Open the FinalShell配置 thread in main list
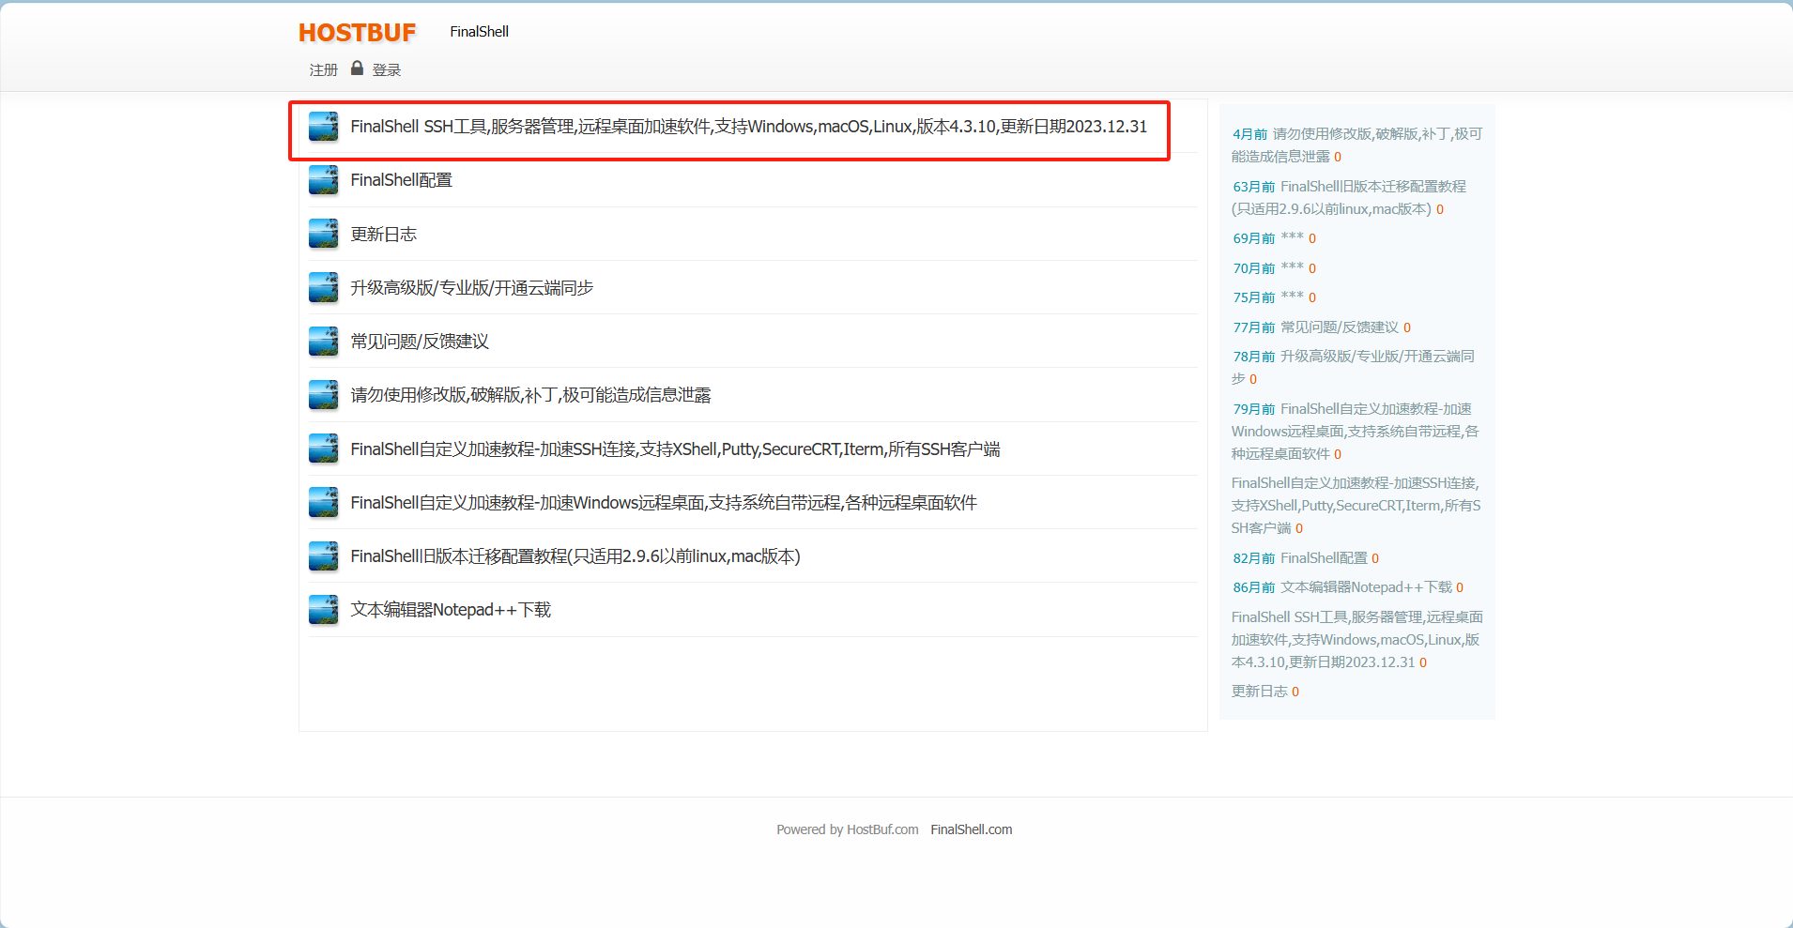Image resolution: width=1793 pixels, height=928 pixels. [402, 180]
